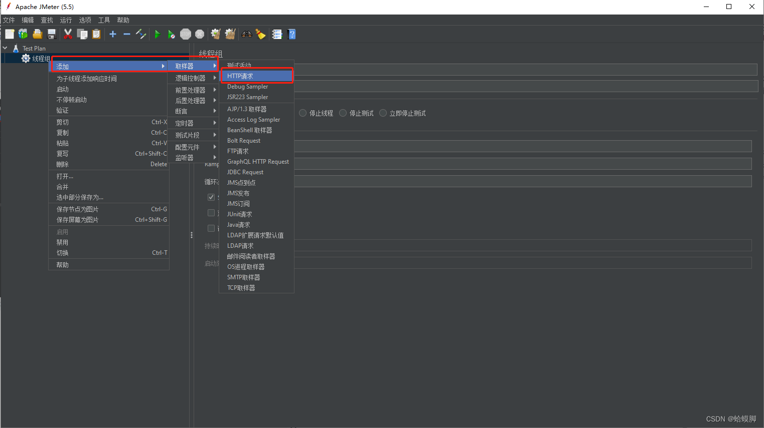Image resolution: width=764 pixels, height=428 pixels.
Task: Click the 线程组 gear icon in tree
Action: (26, 59)
